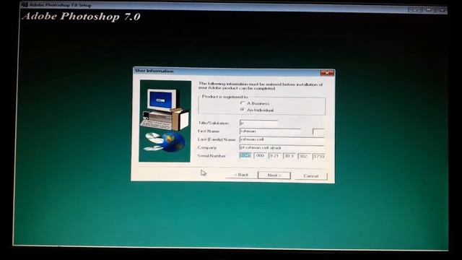The image size is (462, 260).
Task: Cancel the setup with Cancel button
Action: [x=311, y=176]
